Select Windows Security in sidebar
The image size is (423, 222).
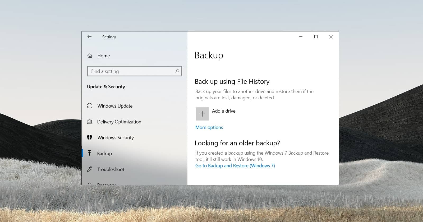(116, 138)
